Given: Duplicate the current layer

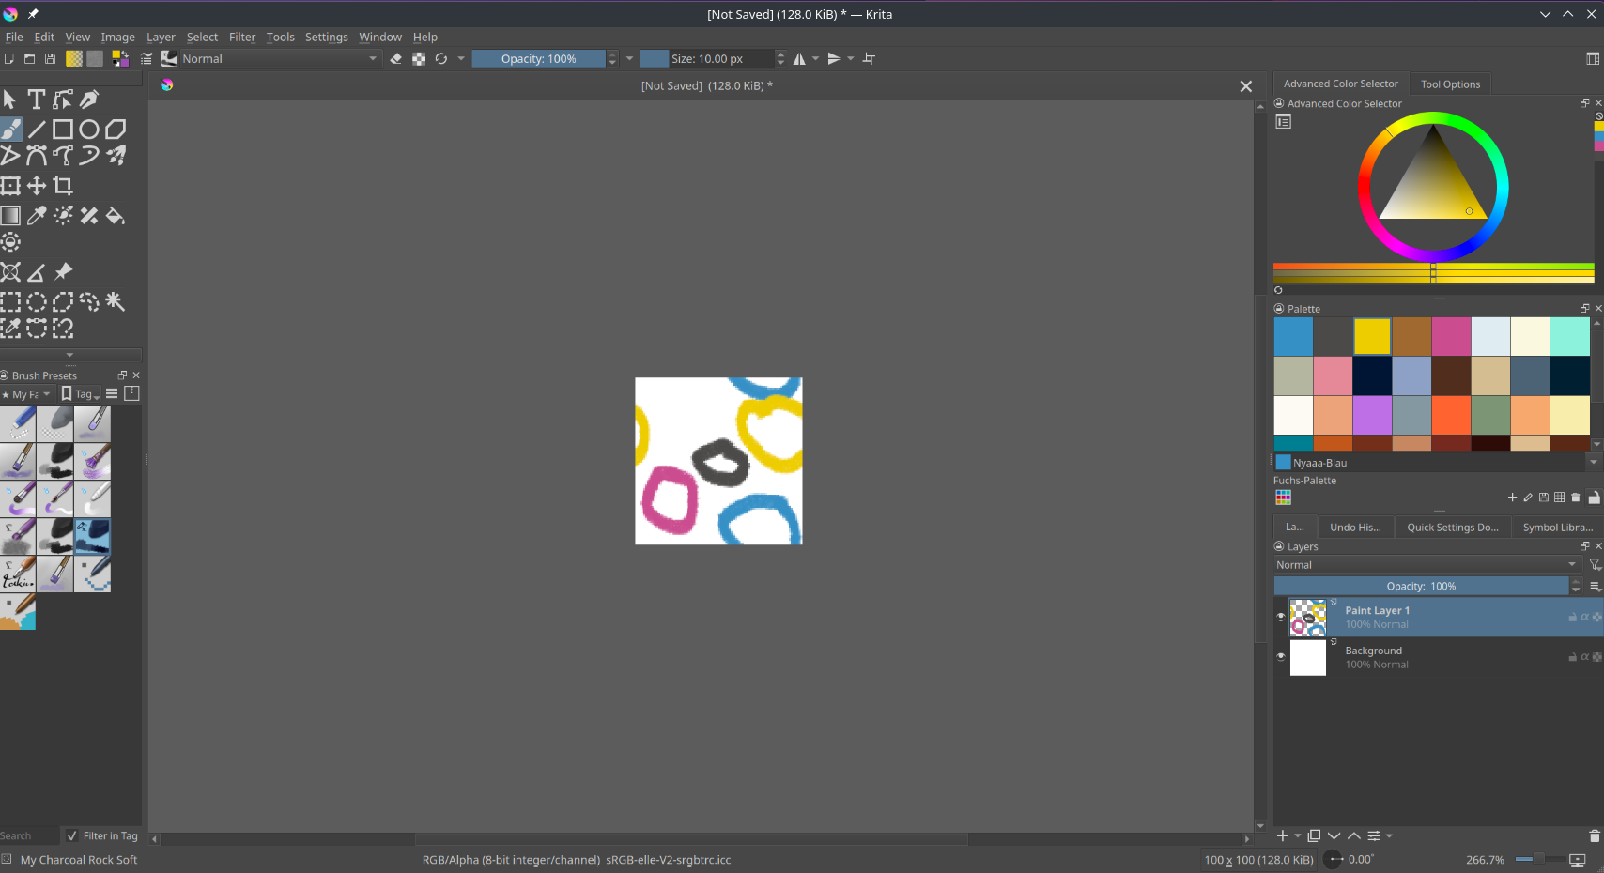Looking at the screenshot, I should [x=1314, y=835].
